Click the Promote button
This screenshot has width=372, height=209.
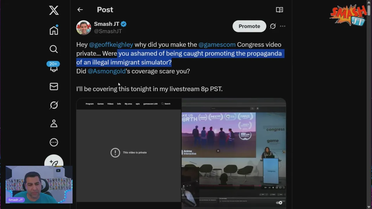tap(249, 26)
